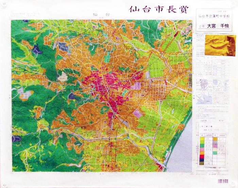This screenshot has width=238, height=188.
Task: Pick the mint green swatch in right legend column
Action: point(215,153)
